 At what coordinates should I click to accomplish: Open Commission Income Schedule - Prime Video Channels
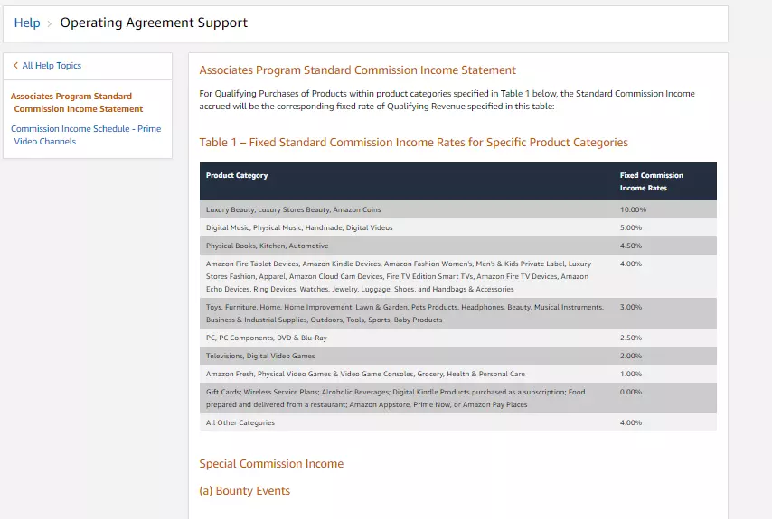click(86, 134)
